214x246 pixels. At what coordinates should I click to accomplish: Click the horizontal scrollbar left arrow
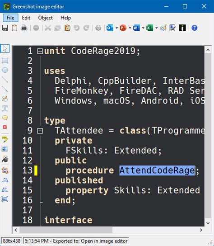(16, 230)
